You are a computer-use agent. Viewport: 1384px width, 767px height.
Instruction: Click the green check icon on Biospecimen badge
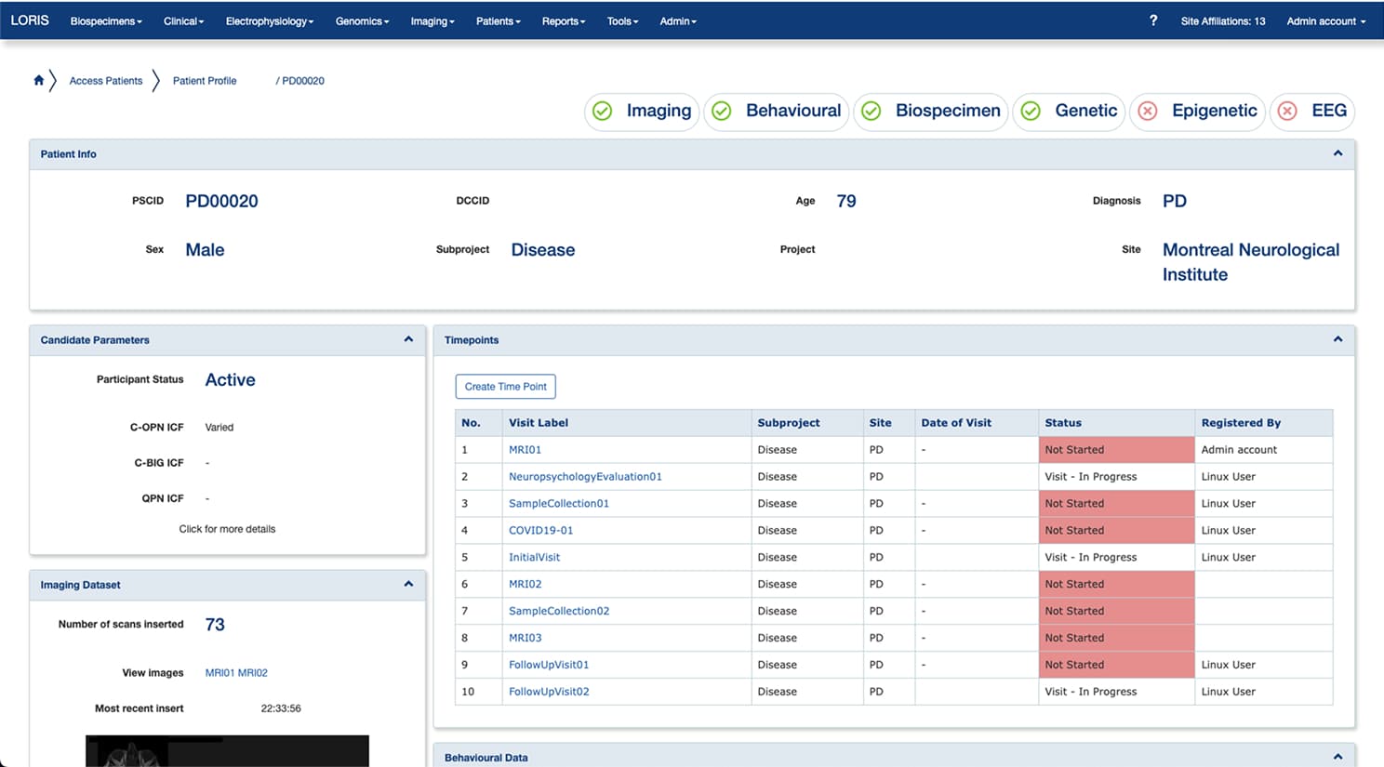coord(871,111)
